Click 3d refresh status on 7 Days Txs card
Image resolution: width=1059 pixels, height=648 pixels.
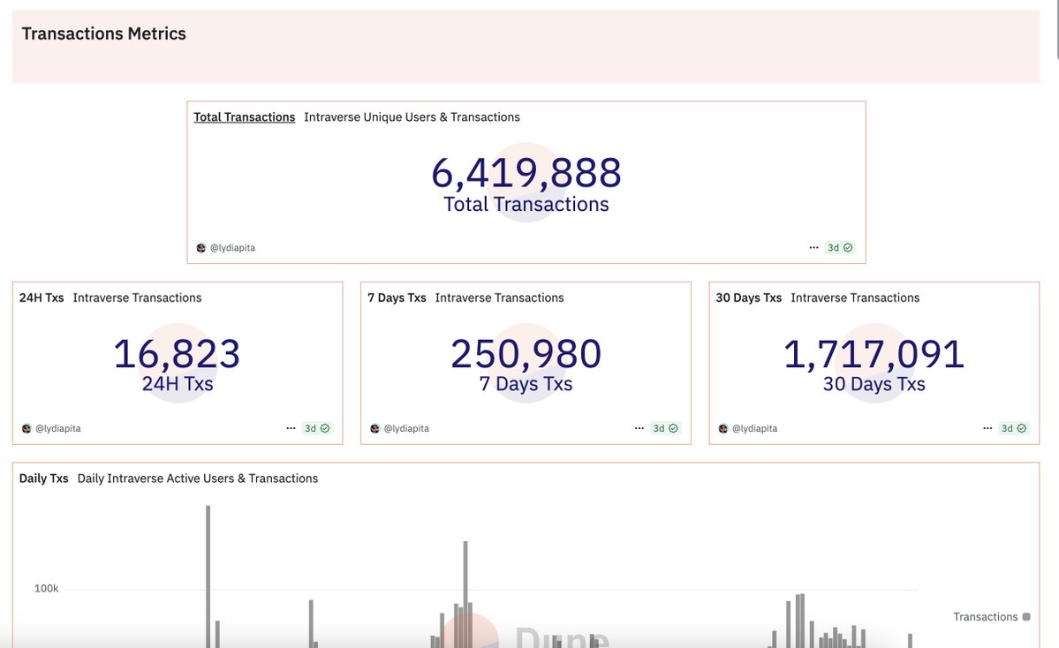(666, 429)
